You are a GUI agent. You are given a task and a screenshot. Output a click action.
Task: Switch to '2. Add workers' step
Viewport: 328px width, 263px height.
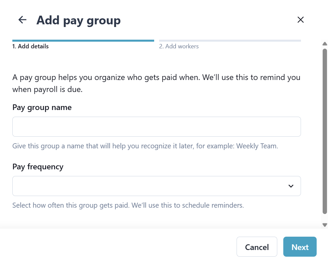pyautogui.click(x=179, y=46)
